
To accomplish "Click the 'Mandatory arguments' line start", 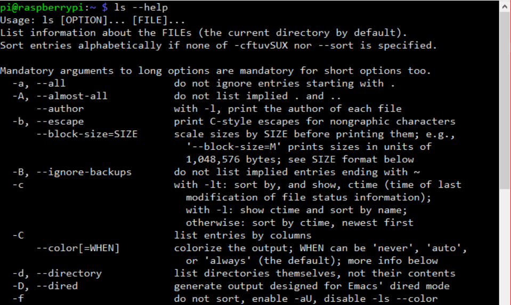I will tap(56, 71).
